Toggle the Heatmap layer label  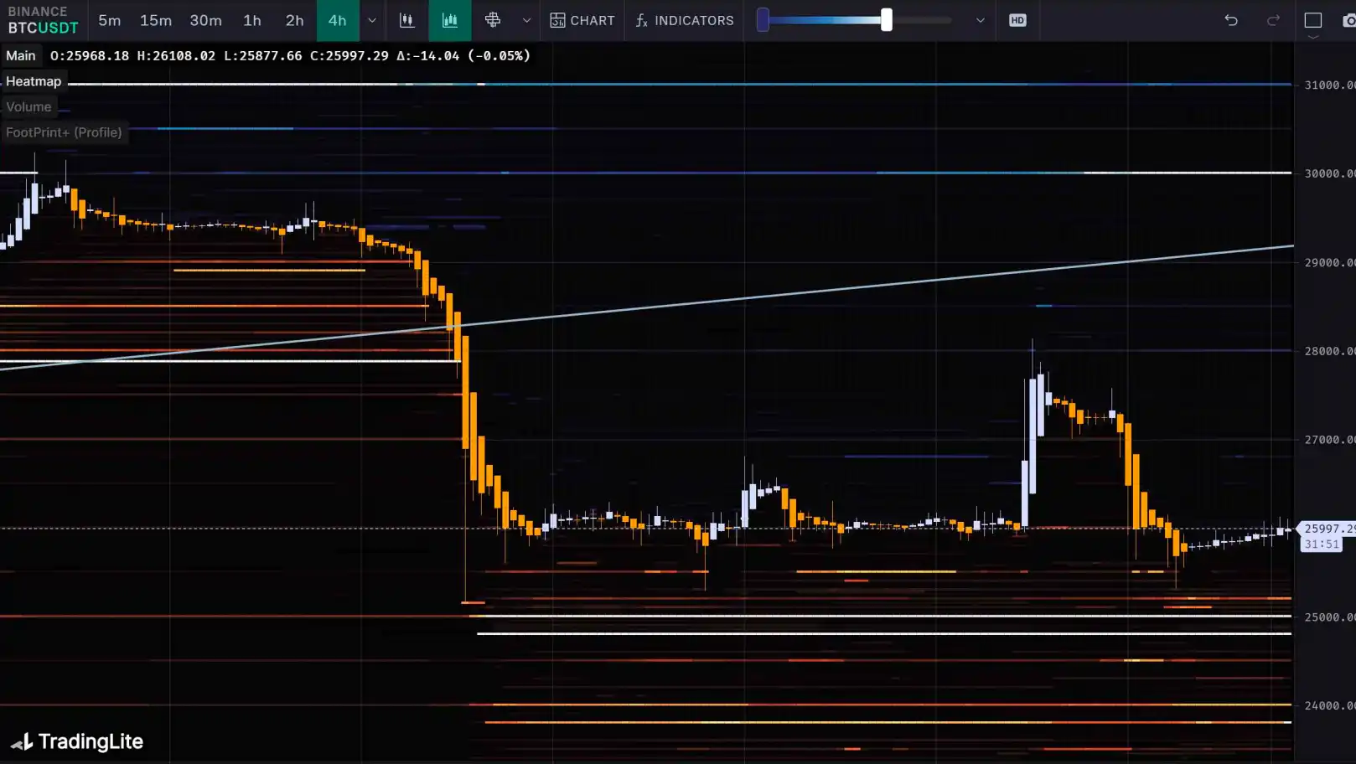click(34, 81)
